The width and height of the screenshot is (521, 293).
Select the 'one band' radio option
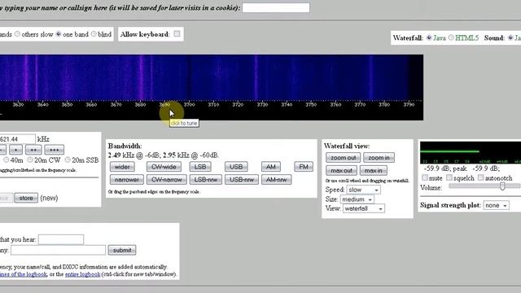(x=59, y=34)
